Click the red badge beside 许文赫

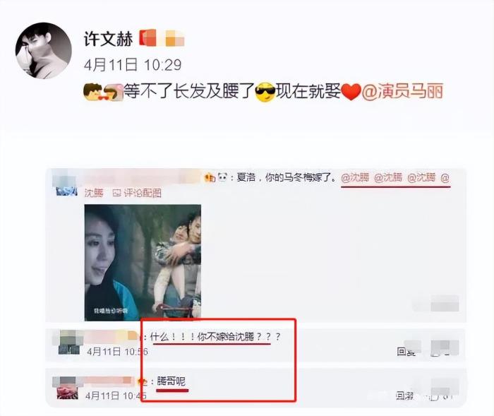147,38
